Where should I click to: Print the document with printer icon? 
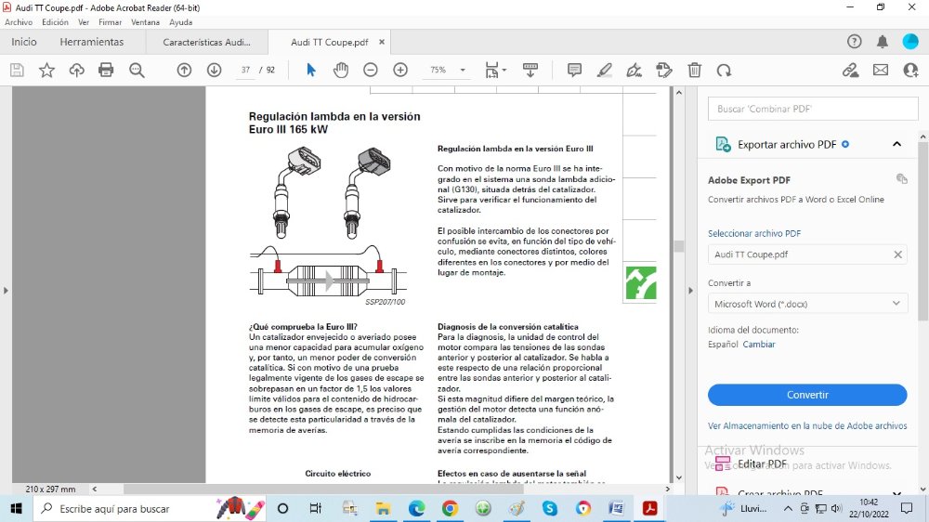pos(106,70)
